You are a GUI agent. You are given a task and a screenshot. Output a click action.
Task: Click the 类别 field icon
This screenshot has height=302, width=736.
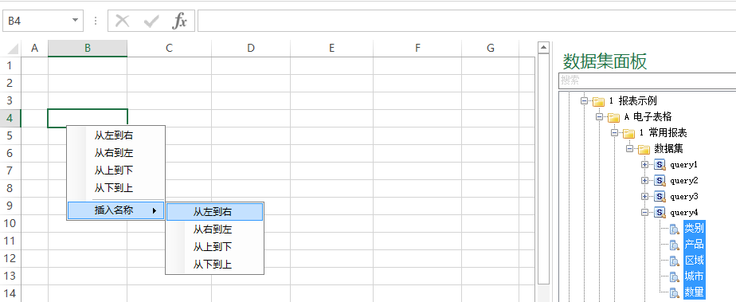tap(675, 229)
